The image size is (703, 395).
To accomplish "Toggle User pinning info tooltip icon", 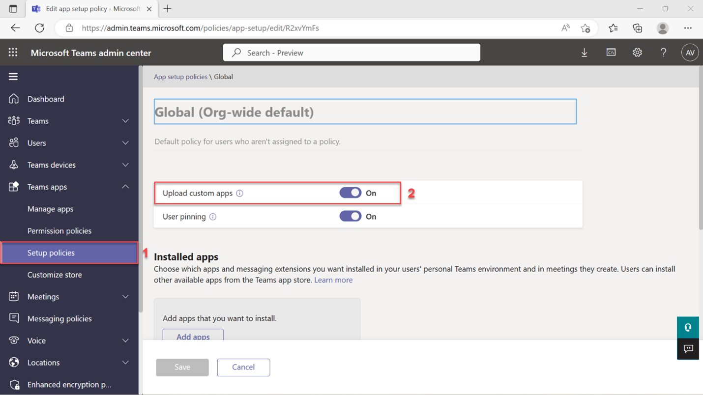I will pyautogui.click(x=212, y=216).
